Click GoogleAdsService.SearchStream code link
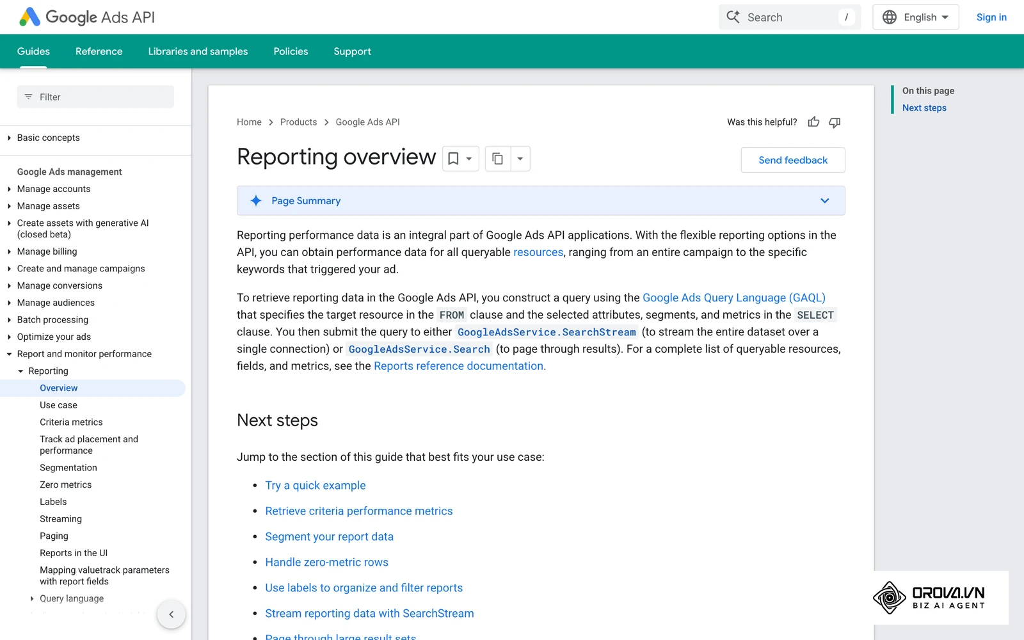1024x640 pixels. tap(547, 332)
